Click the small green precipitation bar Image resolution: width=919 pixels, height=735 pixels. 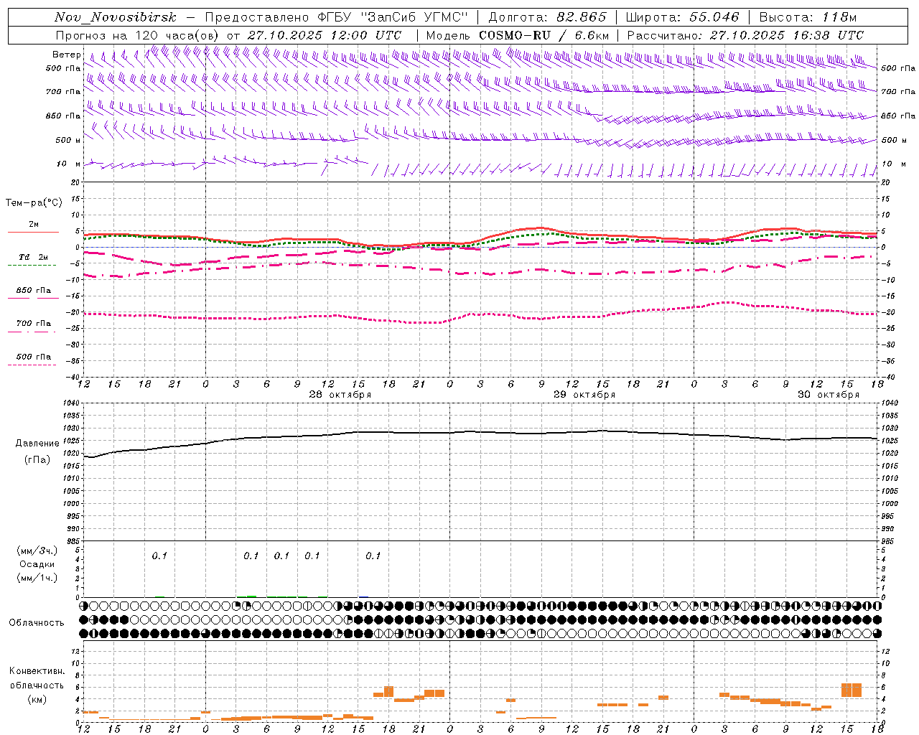(x=251, y=596)
